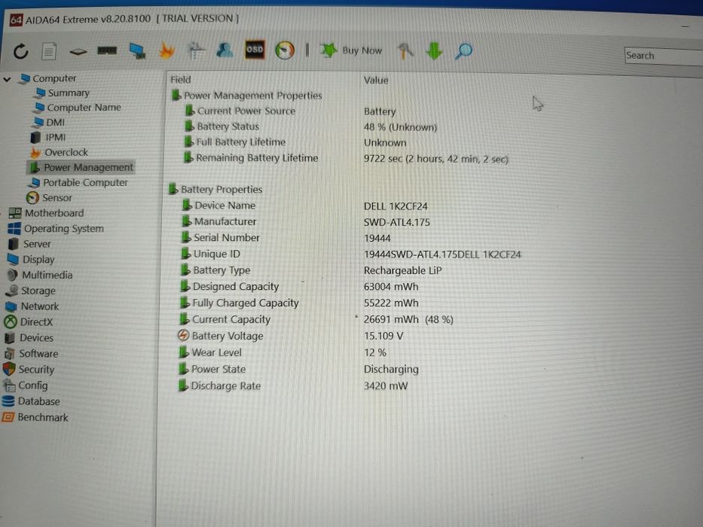
Task: Select Computer Name in the tree
Action: click(x=78, y=108)
